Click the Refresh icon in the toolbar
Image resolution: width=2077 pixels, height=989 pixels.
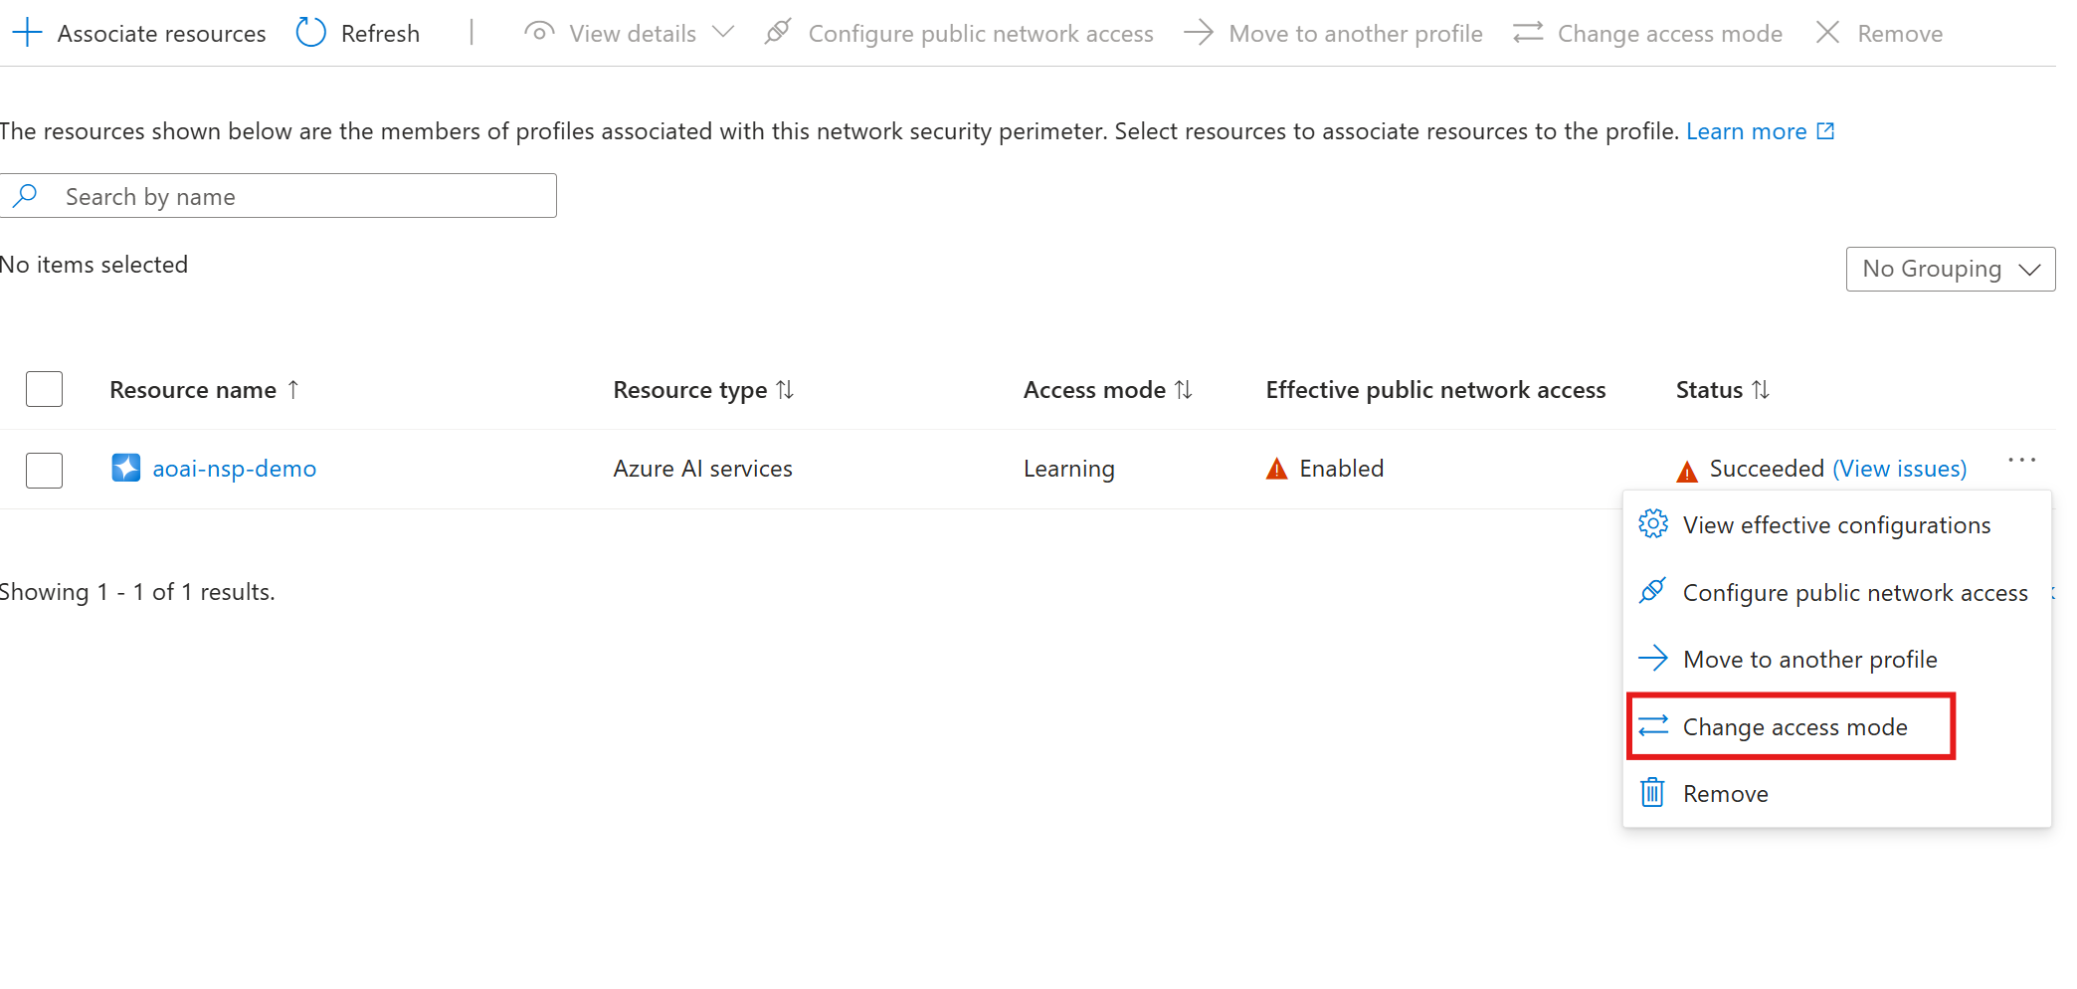tap(309, 32)
